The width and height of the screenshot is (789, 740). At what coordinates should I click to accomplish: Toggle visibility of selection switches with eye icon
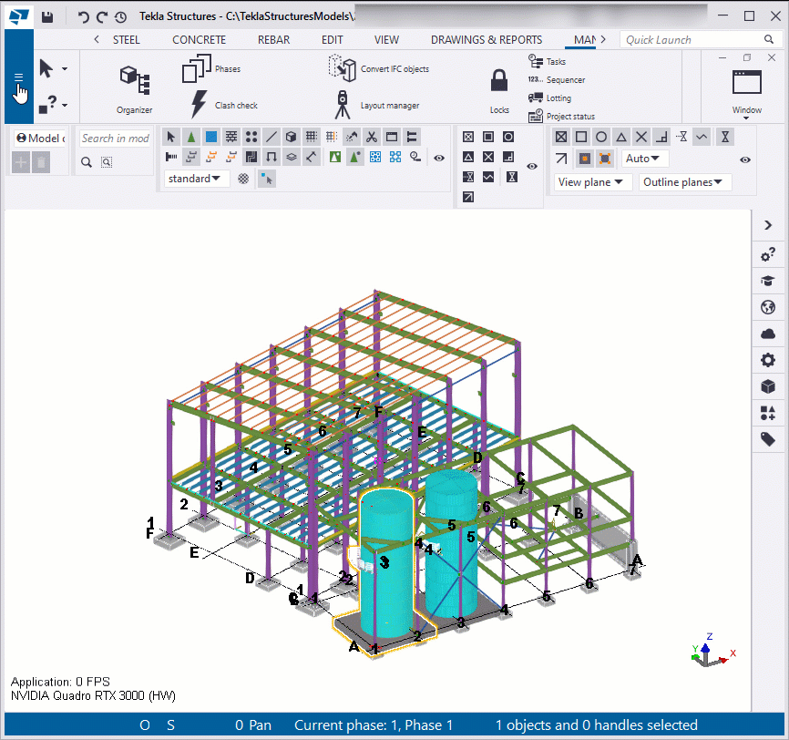438,157
